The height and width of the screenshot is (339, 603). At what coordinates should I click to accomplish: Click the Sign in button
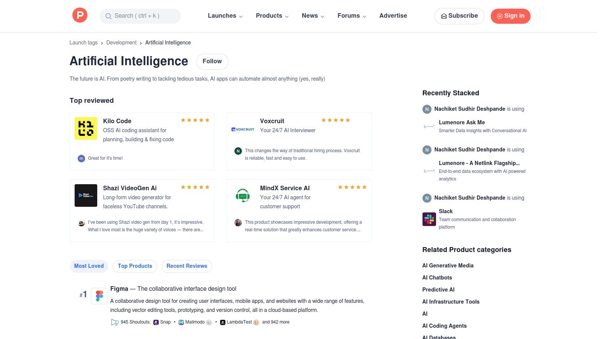click(x=510, y=16)
